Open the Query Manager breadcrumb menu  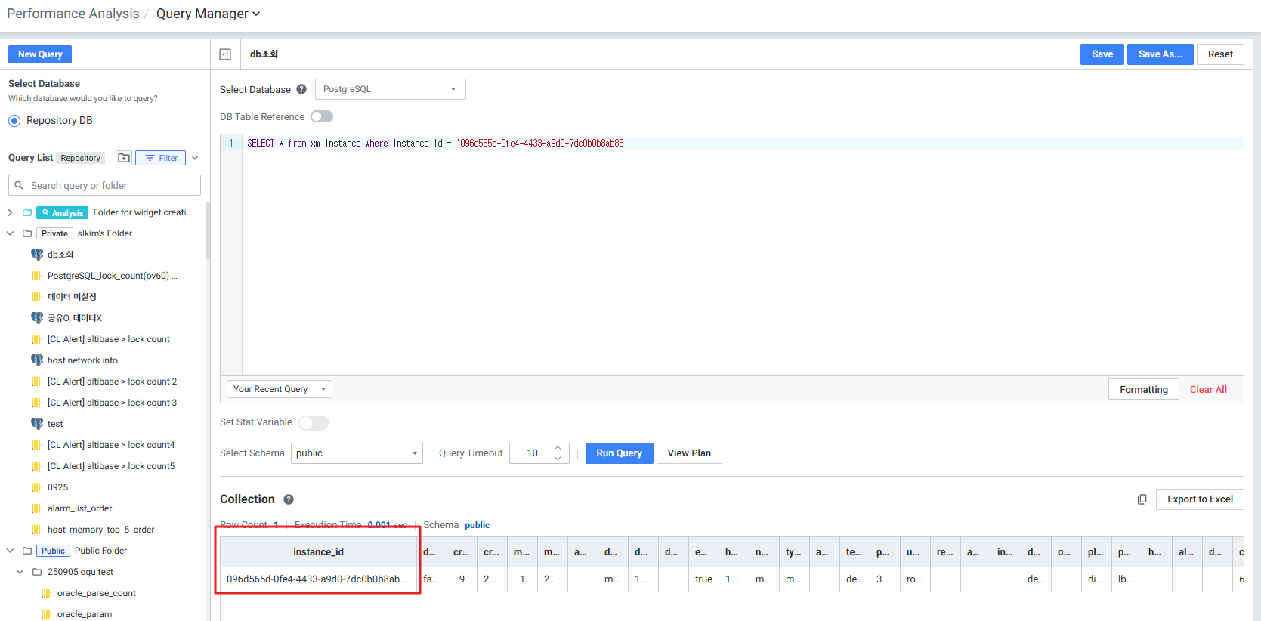(x=208, y=14)
